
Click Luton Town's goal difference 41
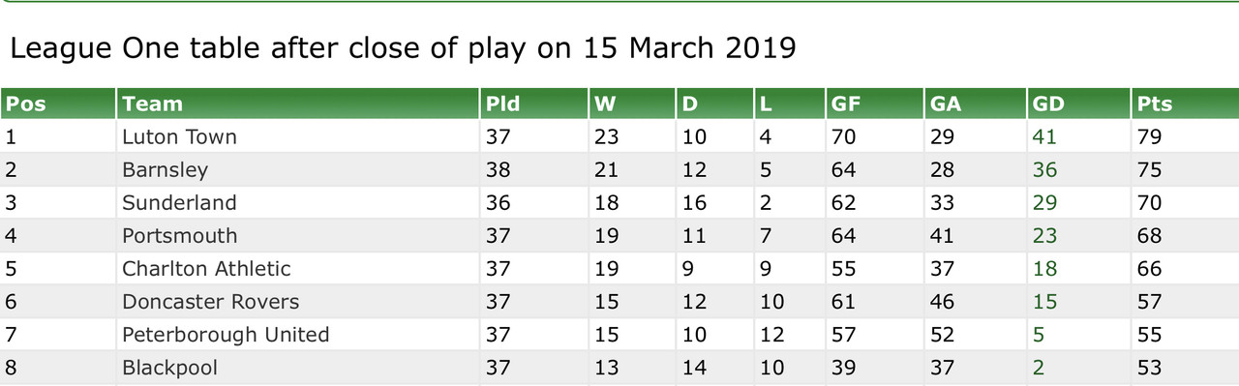pos(1044,137)
